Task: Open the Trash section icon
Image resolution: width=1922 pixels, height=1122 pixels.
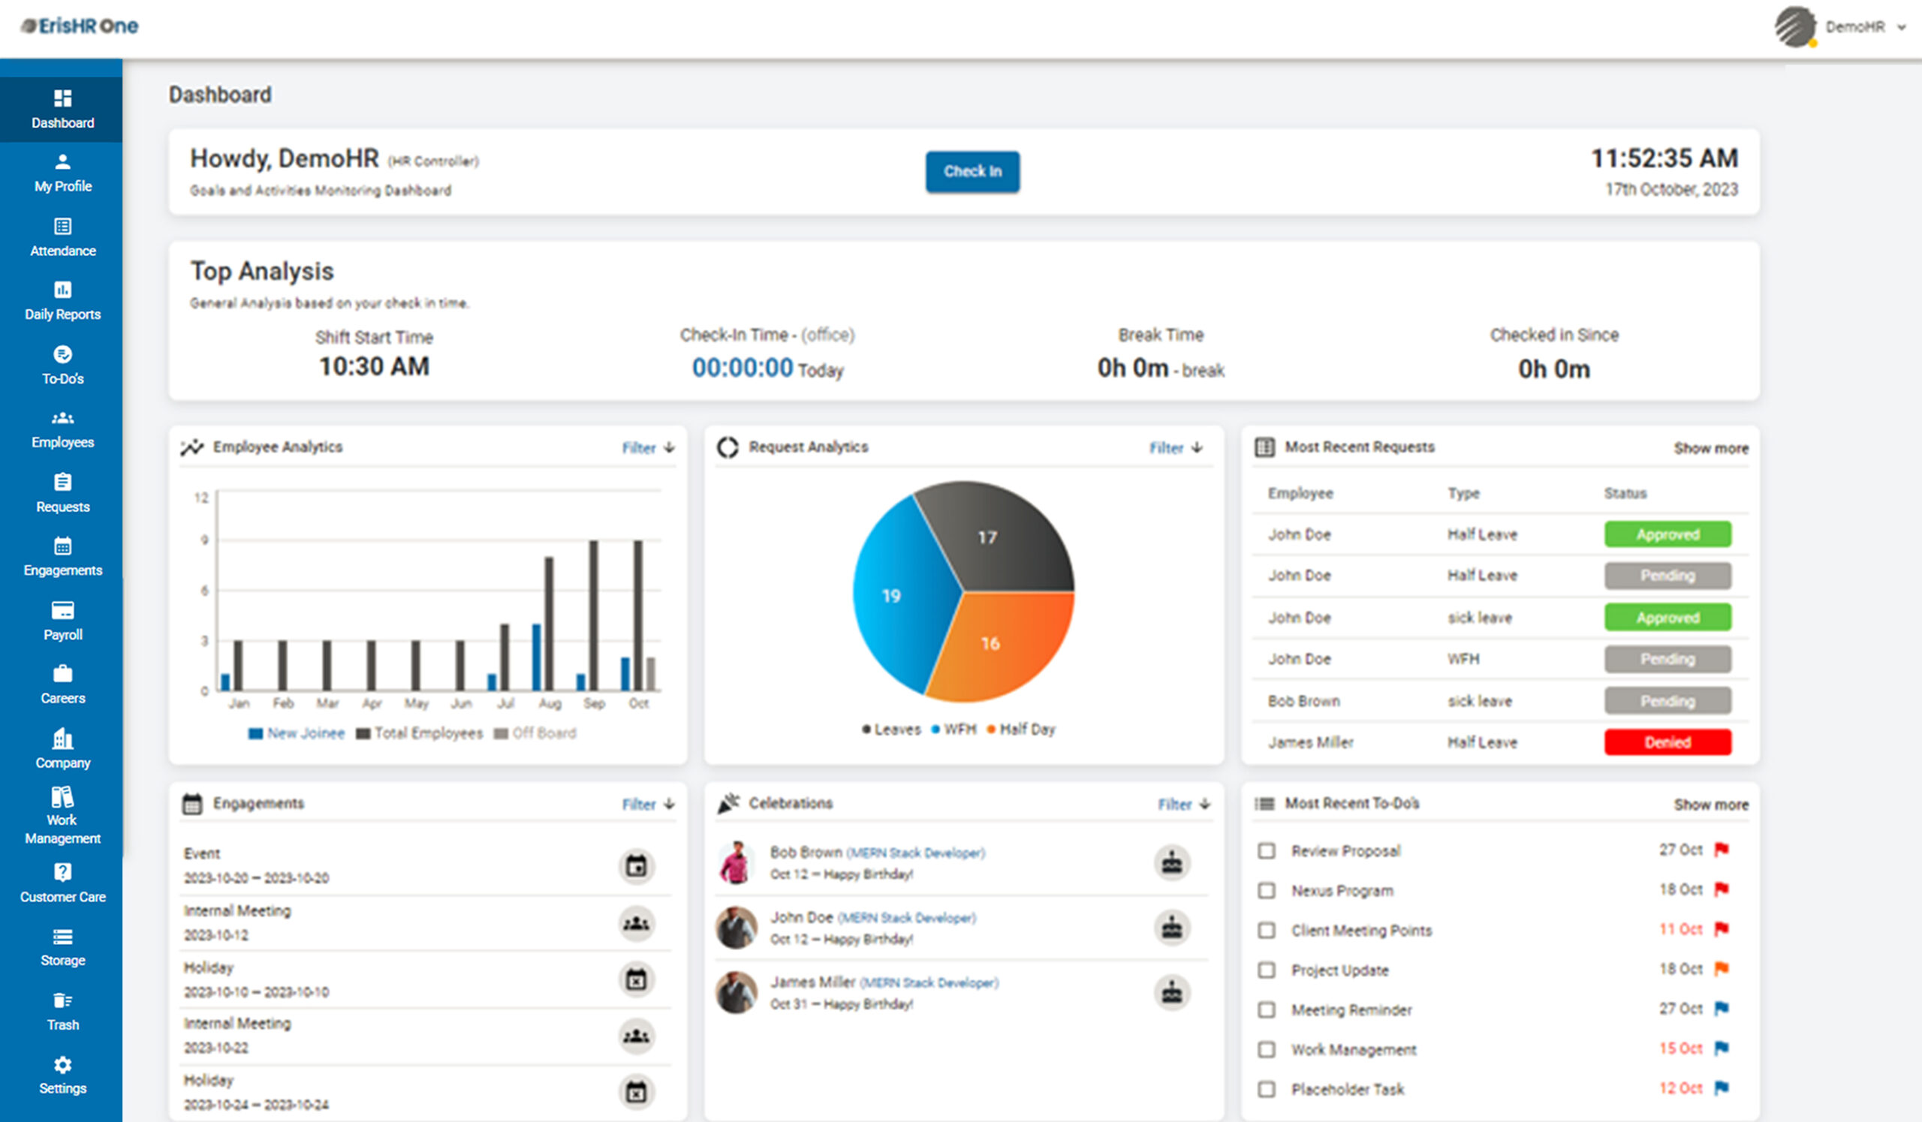Action: [x=62, y=1011]
